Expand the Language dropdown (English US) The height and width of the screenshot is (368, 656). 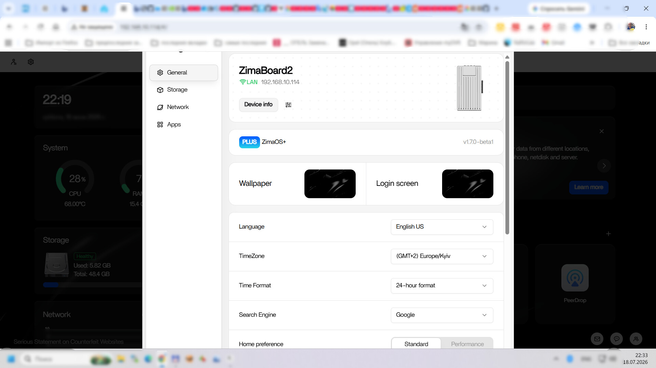point(442,227)
